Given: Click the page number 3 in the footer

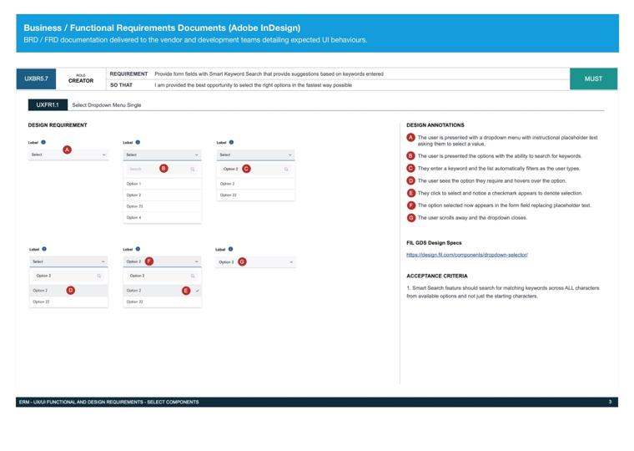Looking at the screenshot, I should pyautogui.click(x=610, y=402).
